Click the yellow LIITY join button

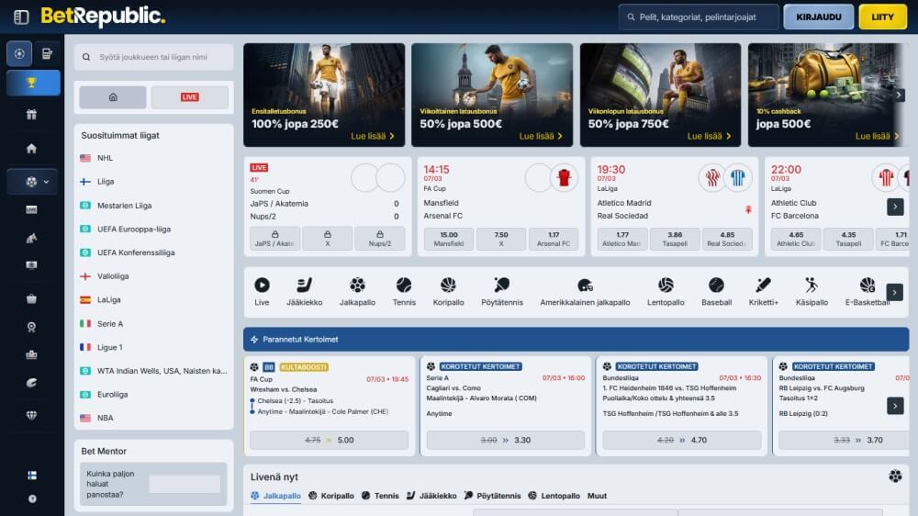[882, 17]
